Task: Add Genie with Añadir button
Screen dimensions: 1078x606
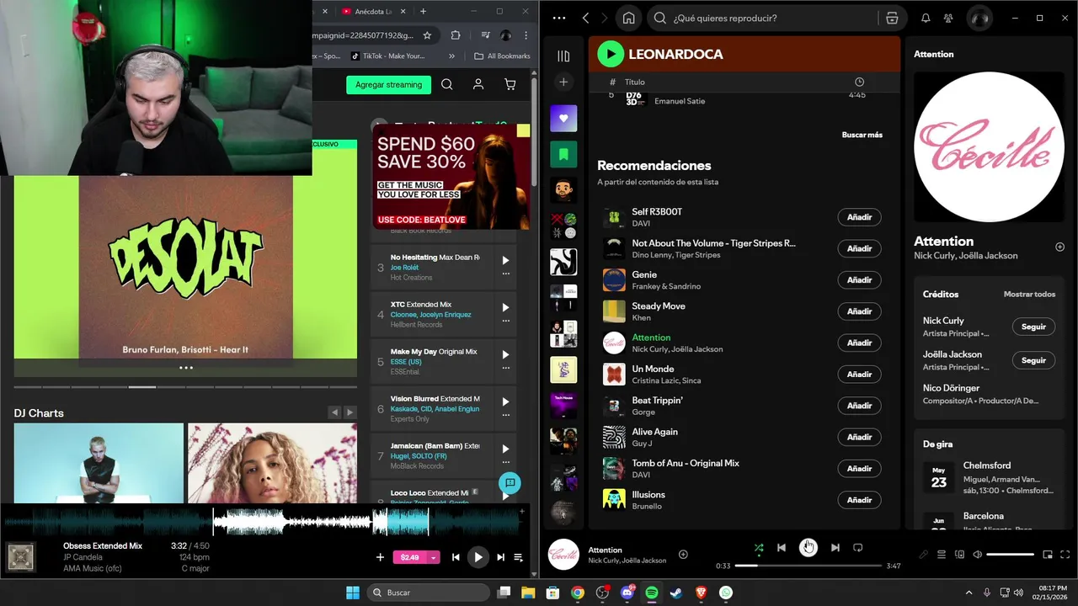Action: click(x=859, y=279)
